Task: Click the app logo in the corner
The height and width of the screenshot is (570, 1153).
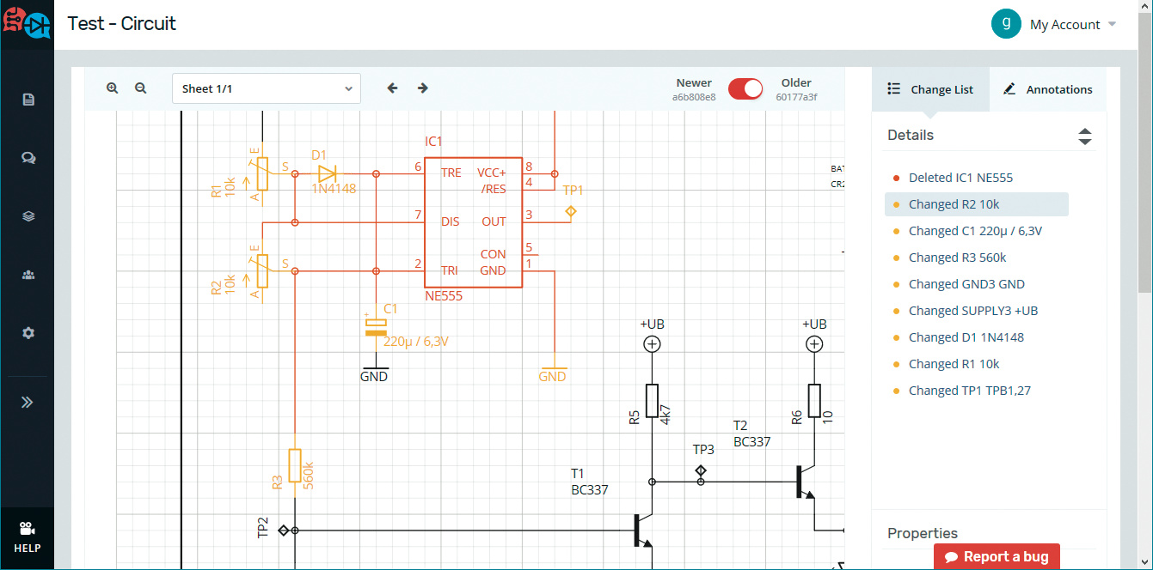Action: (x=26, y=24)
